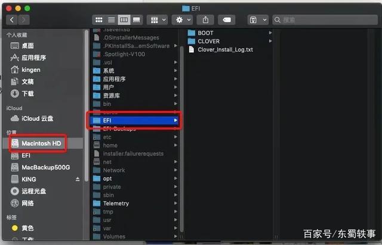Image resolution: width=382 pixels, height=245 pixels.
Task: Select the sbin folder
Action: (x=109, y=195)
